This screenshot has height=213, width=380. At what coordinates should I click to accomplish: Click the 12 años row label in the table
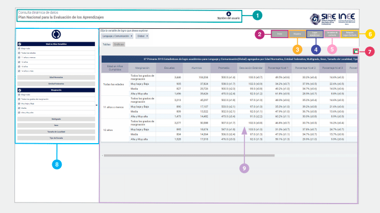pos(108,130)
